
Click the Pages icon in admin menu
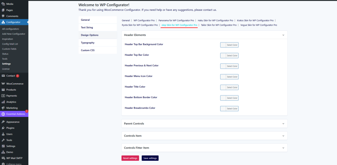point(3,10)
